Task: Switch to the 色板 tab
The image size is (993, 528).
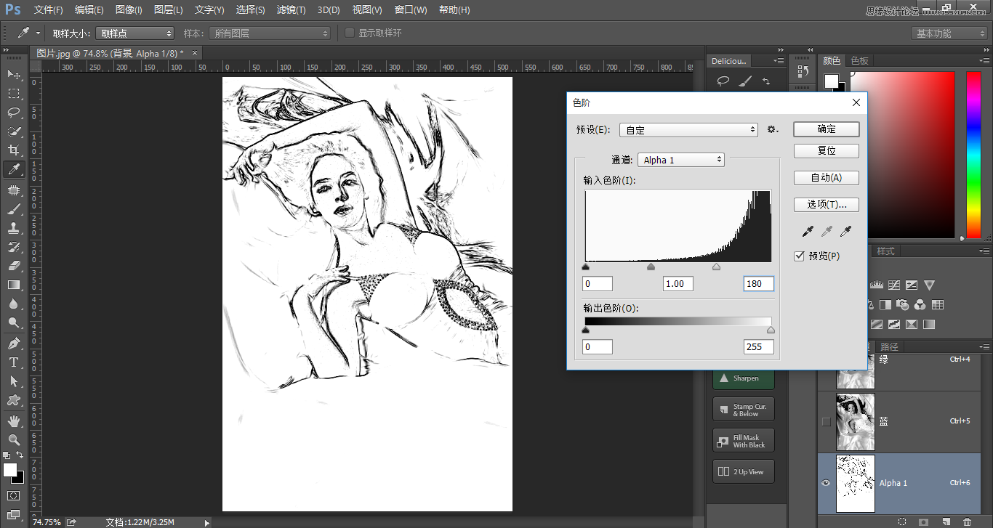Action: point(860,61)
